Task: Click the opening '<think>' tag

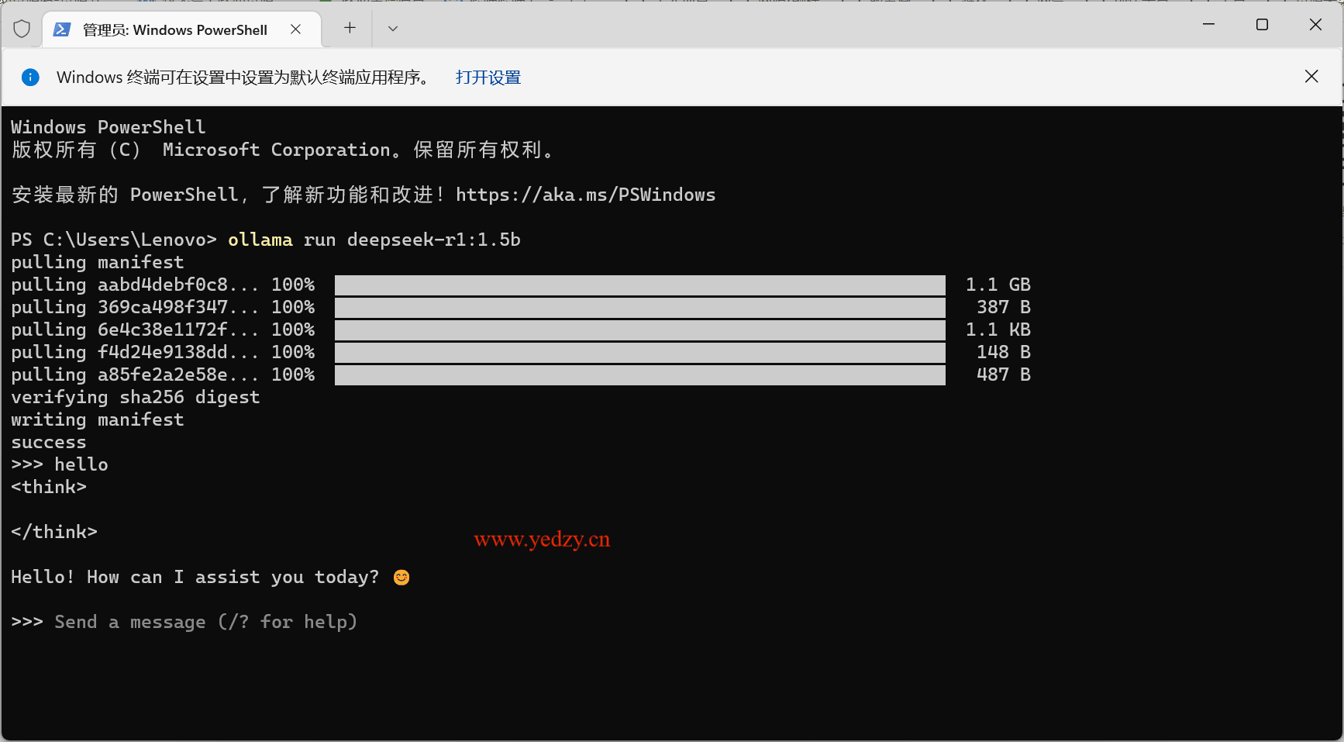Action: (49, 487)
